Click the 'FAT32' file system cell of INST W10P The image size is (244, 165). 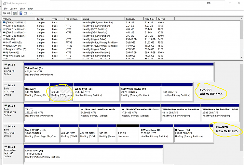[69, 42]
